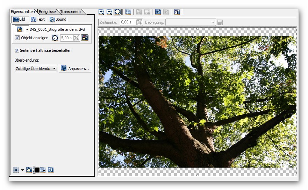Screen dimensions: 308x190
Task: Open the Zufällige Überblendung dropdown
Action: coord(36,69)
